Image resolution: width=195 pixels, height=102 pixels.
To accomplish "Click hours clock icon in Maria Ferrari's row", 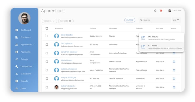I will tap(174, 62).
